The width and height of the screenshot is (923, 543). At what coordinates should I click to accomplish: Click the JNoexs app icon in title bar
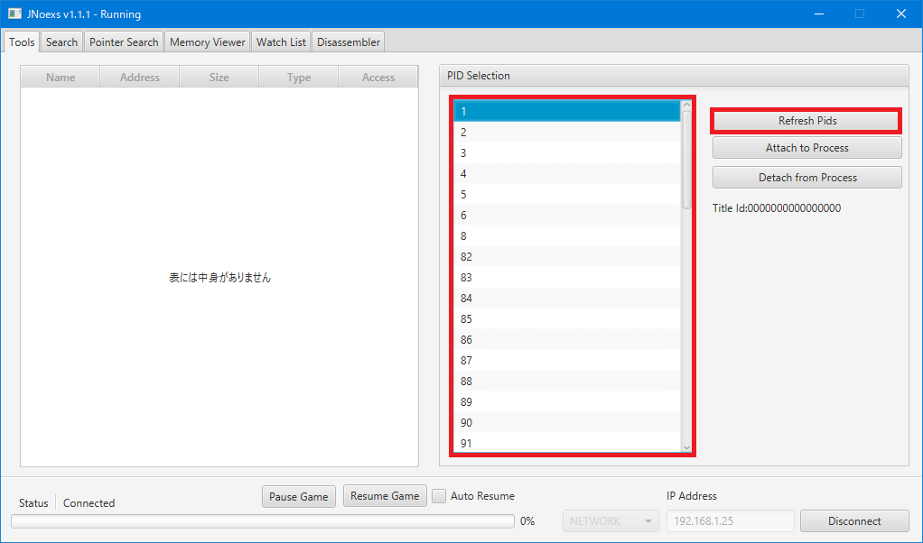tap(14, 14)
